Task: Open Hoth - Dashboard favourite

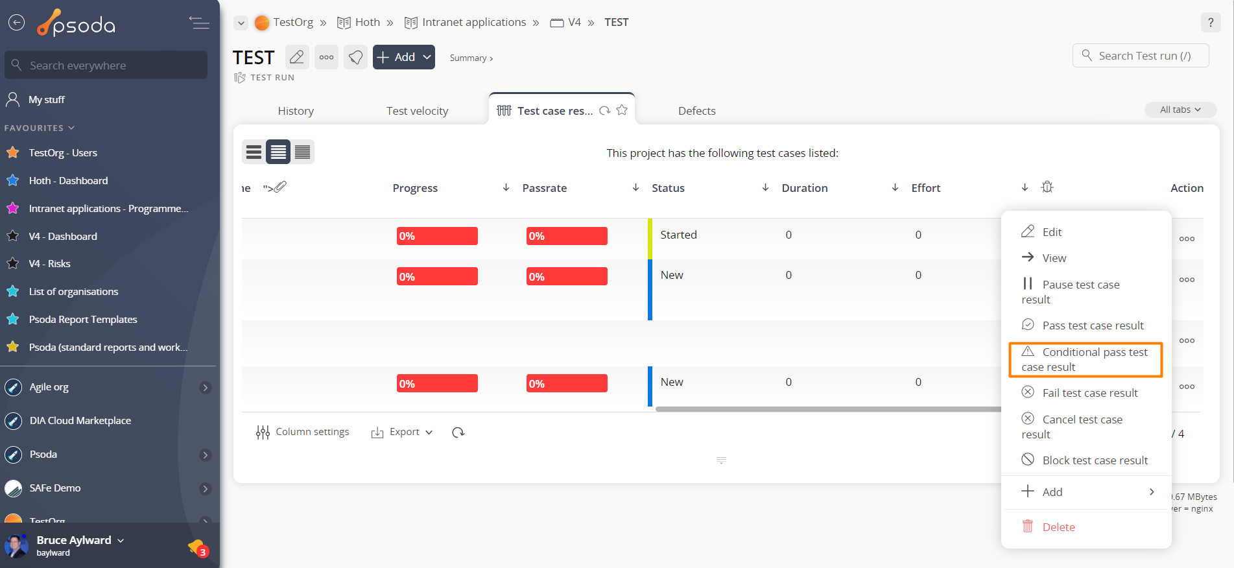Action: click(68, 181)
